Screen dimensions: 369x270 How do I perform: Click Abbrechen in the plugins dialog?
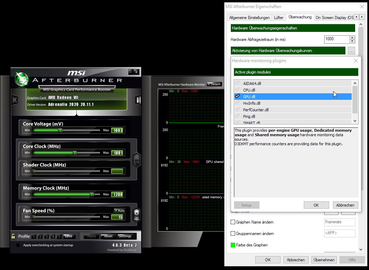(x=345, y=205)
